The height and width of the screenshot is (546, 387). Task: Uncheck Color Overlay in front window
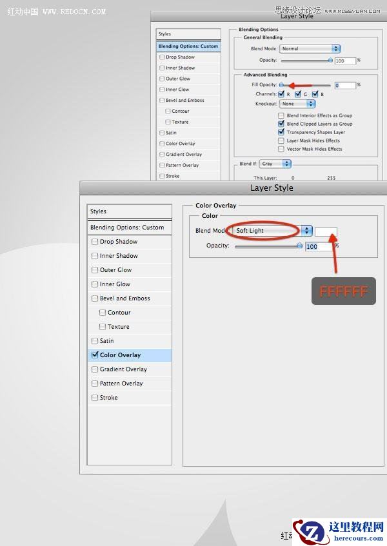94,355
